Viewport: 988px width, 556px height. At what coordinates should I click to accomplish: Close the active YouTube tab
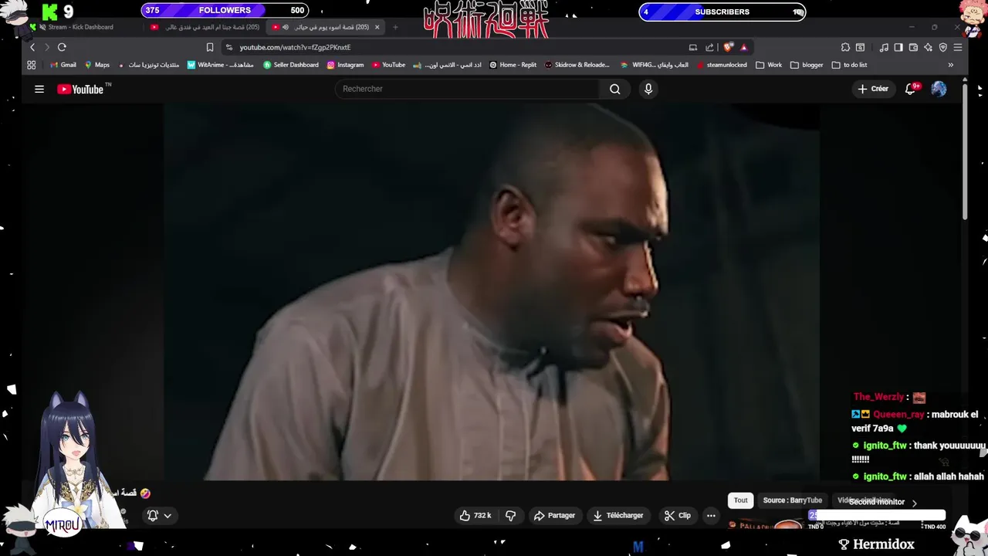377,27
